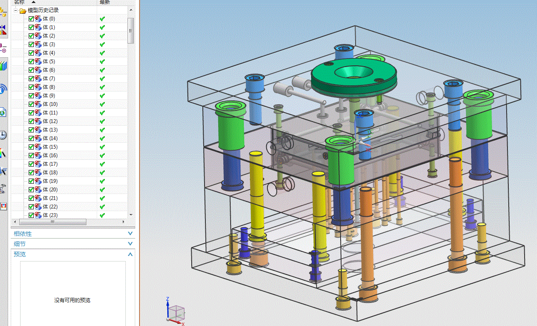Sort by the 最新 column header
537x326 pixels.
point(105,2)
